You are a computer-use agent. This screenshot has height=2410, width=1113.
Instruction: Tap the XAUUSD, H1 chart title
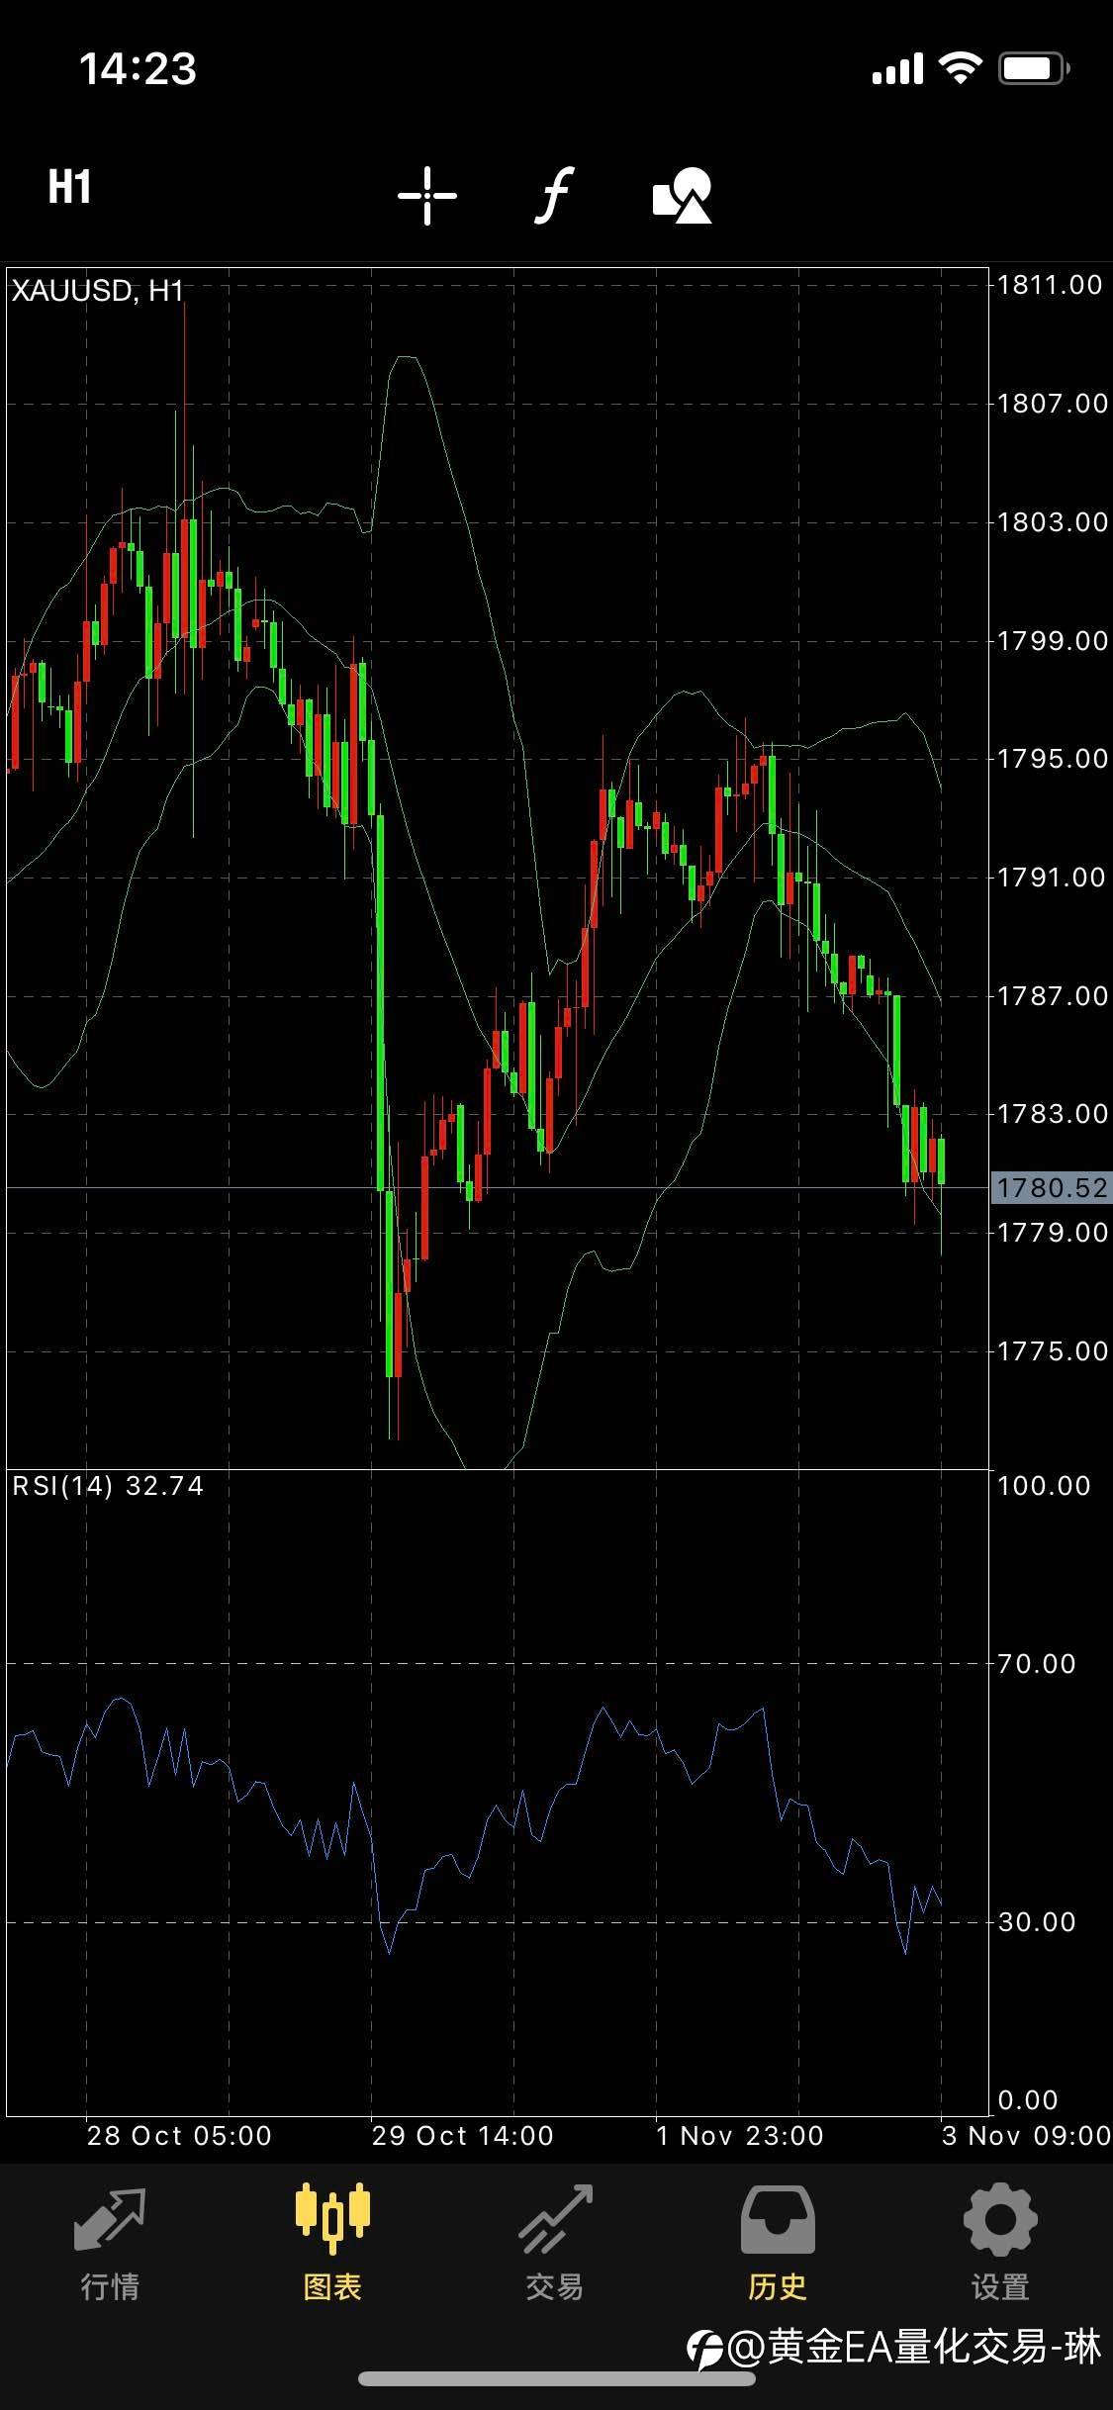[x=97, y=291]
